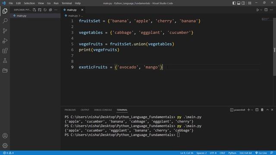Open the Terminal menu
The image size is (276, 155).
coord(66,3)
